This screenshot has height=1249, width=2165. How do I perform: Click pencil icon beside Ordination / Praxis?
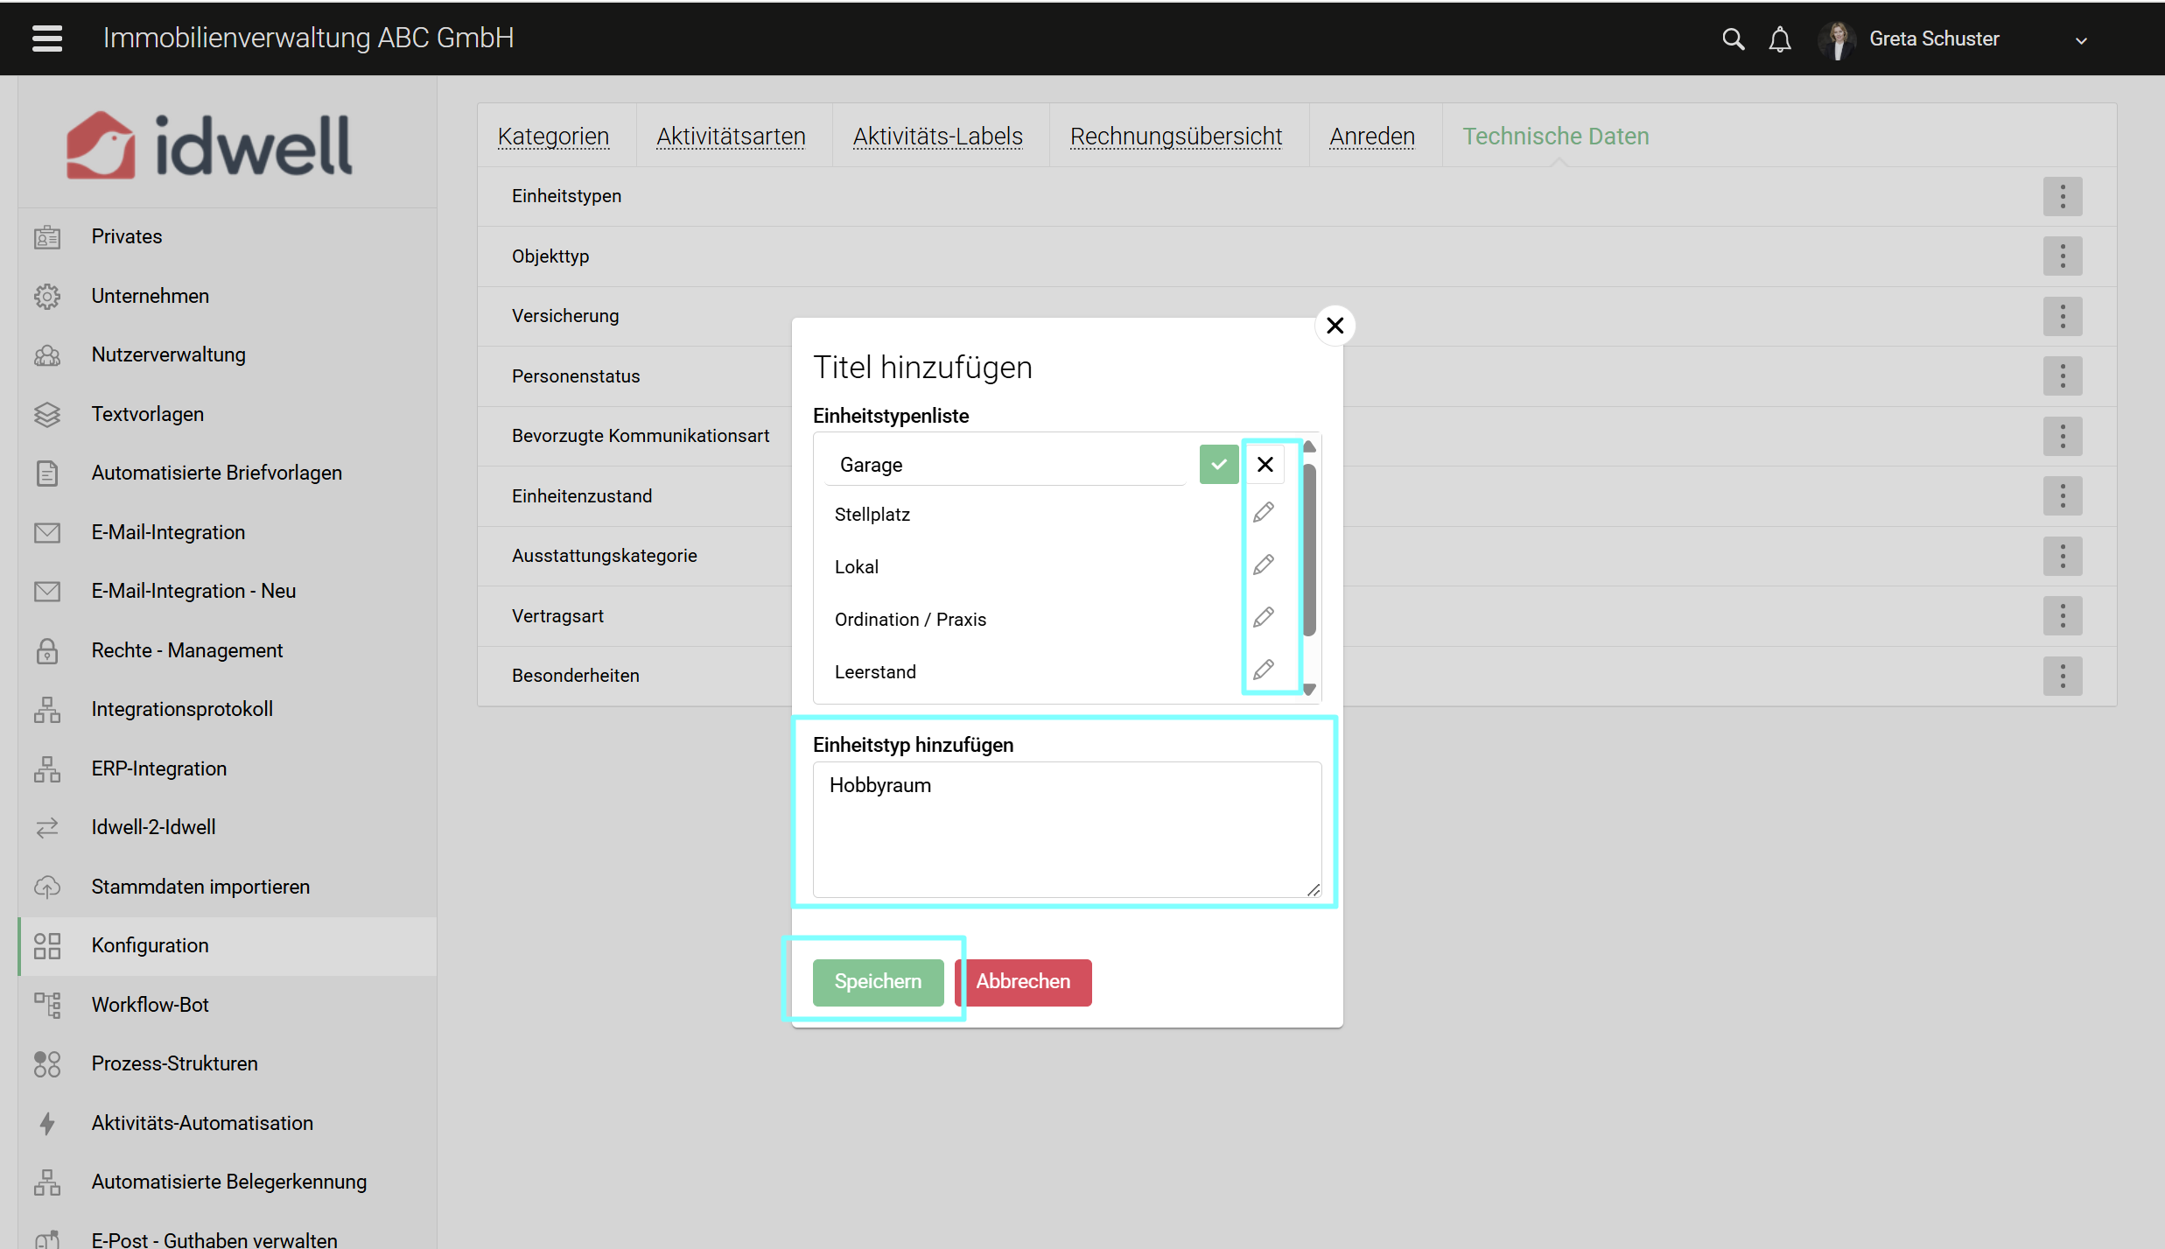click(x=1263, y=618)
